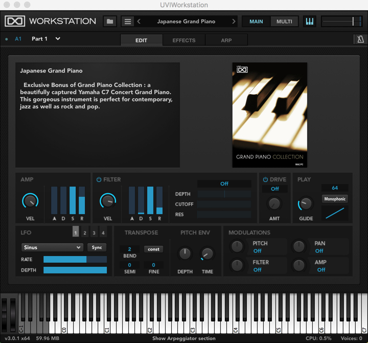The height and width of the screenshot is (343, 368).
Task: Open the FILTER modulation source Off
Action: (258, 270)
